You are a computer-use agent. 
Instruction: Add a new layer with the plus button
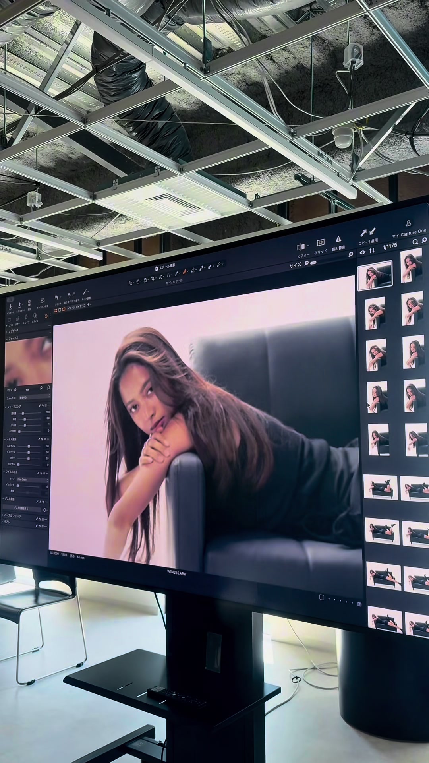click(x=89, y=305)
